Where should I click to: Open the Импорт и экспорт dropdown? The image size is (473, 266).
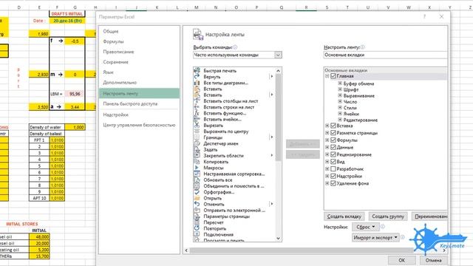point(375,238)
